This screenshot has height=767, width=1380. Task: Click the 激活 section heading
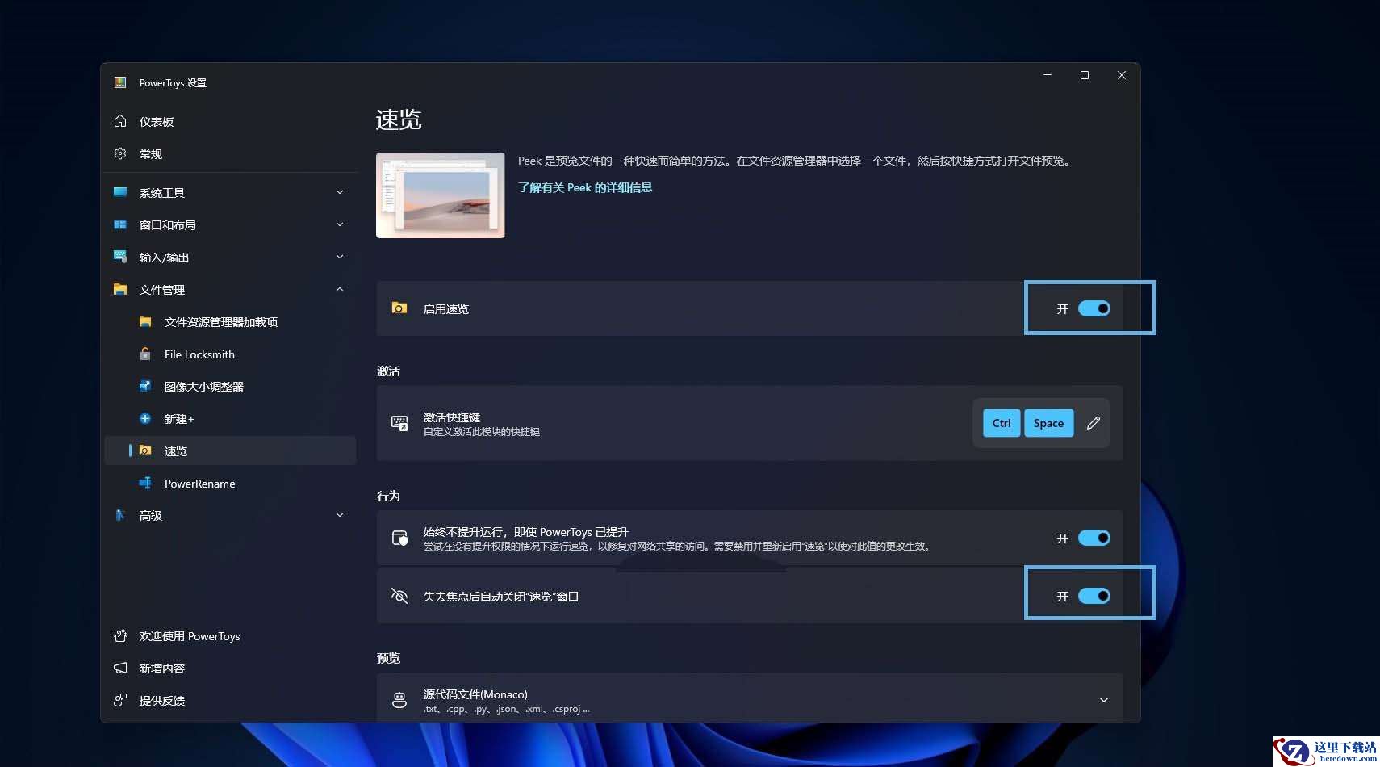pos(388,371)
